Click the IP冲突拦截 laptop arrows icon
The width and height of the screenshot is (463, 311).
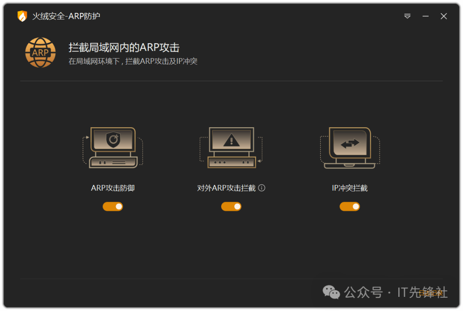click(x=350, y=148)
